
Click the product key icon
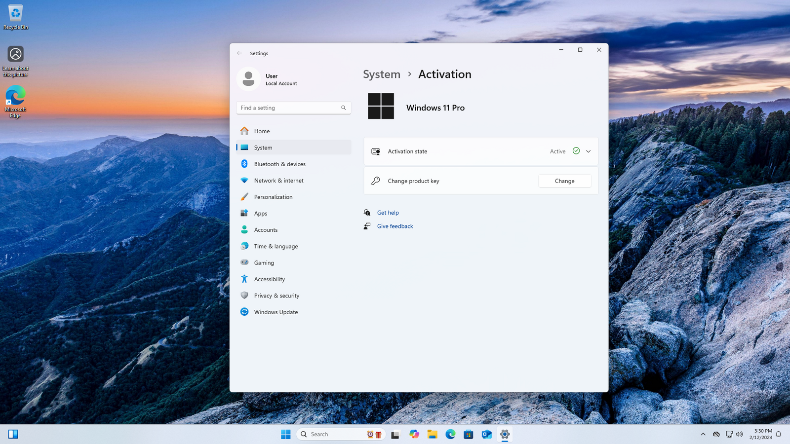(x=376, y=181)
